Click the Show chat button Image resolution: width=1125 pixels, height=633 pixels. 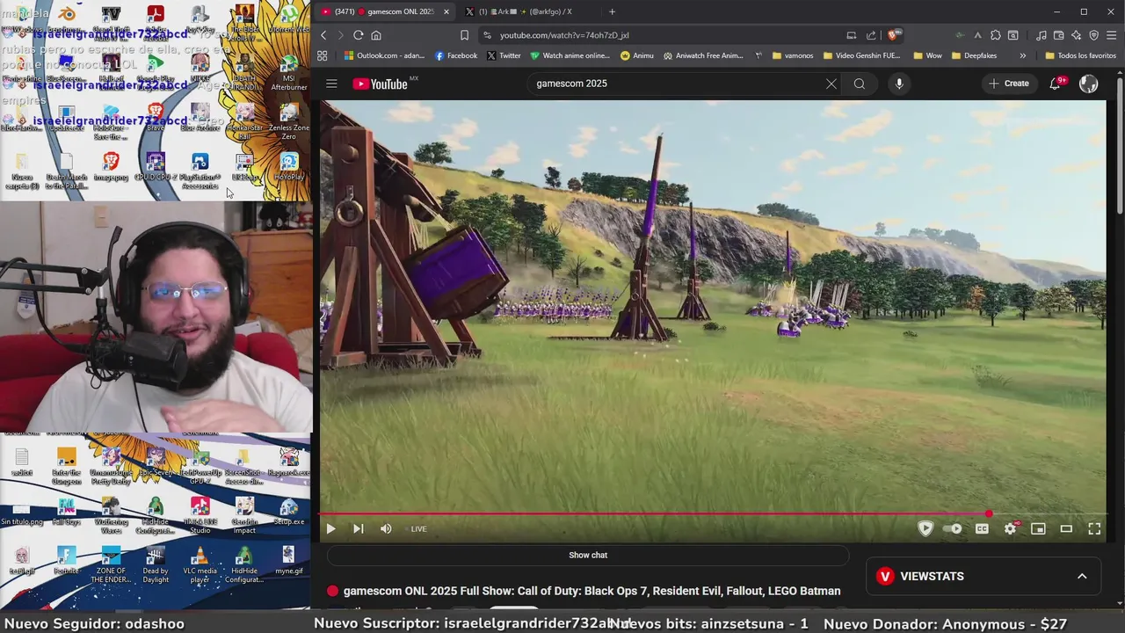coord(588,555)
